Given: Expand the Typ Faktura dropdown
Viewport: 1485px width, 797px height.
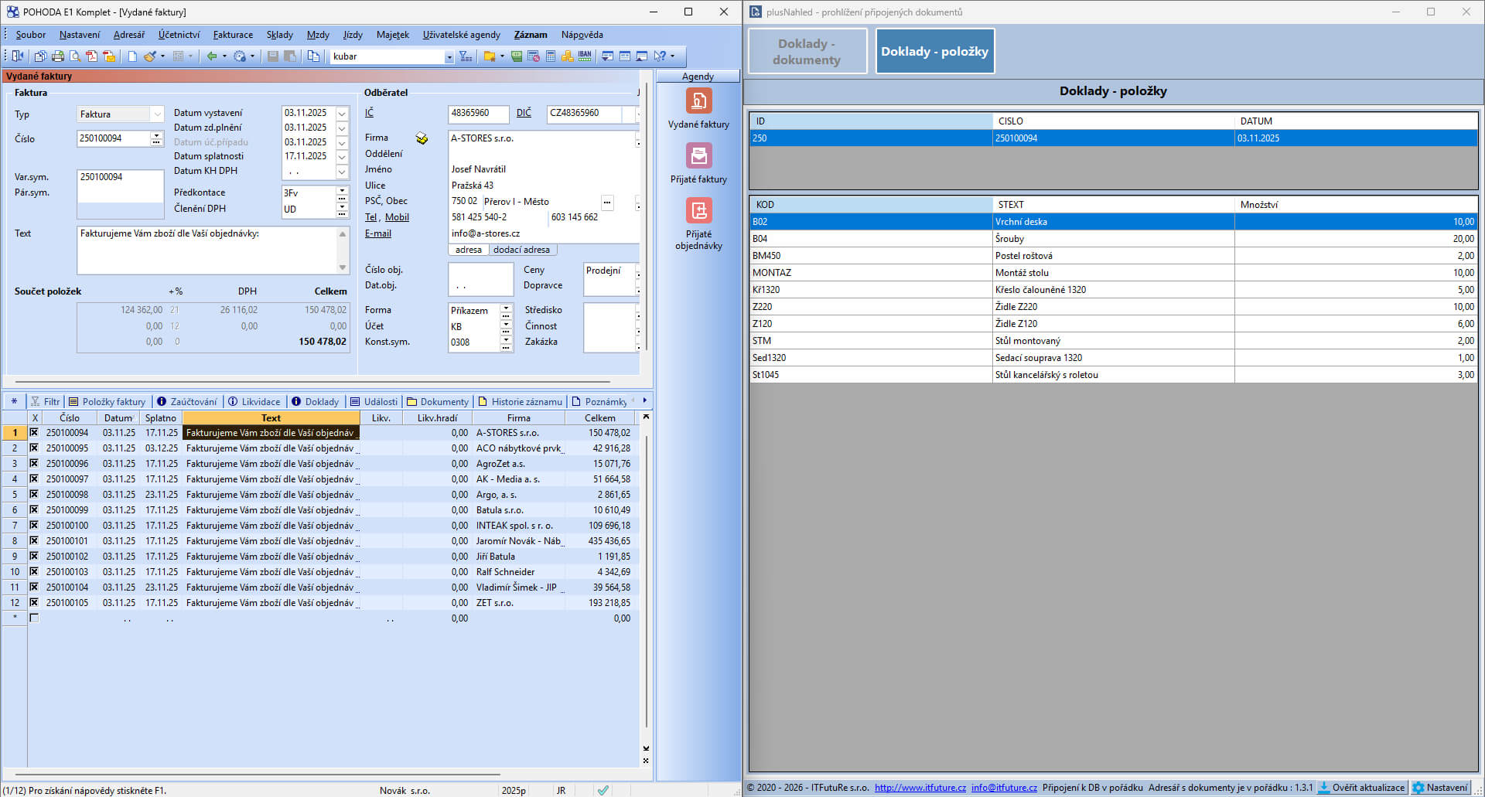Looking at the screenshot, I should pyautogui.click(x=157, y=114).
